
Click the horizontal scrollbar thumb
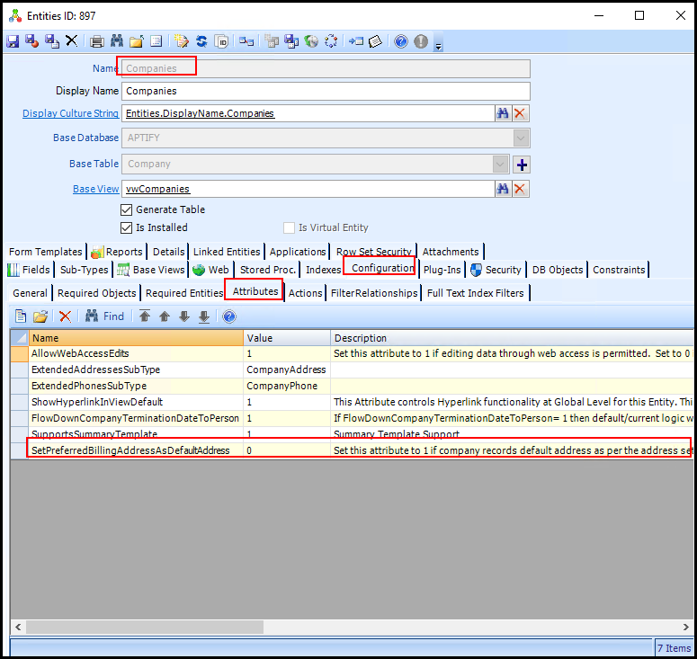[x=145, y=628]
